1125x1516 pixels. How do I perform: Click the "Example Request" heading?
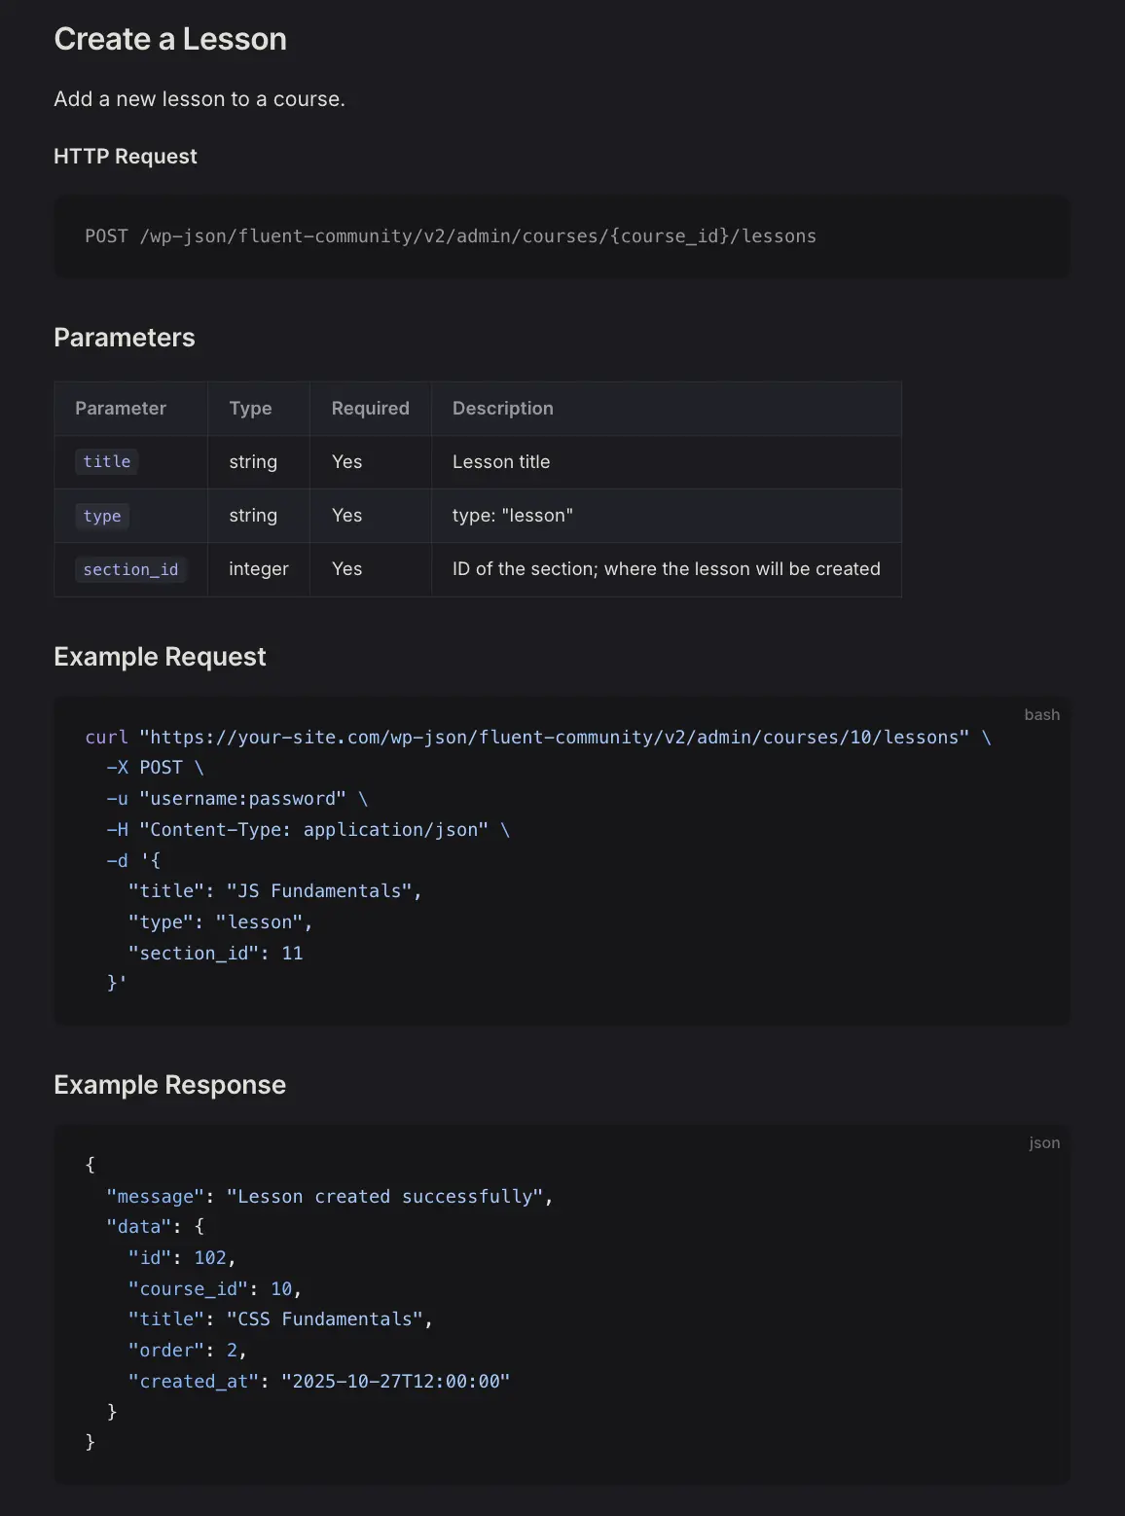click(x=160, y=657)
